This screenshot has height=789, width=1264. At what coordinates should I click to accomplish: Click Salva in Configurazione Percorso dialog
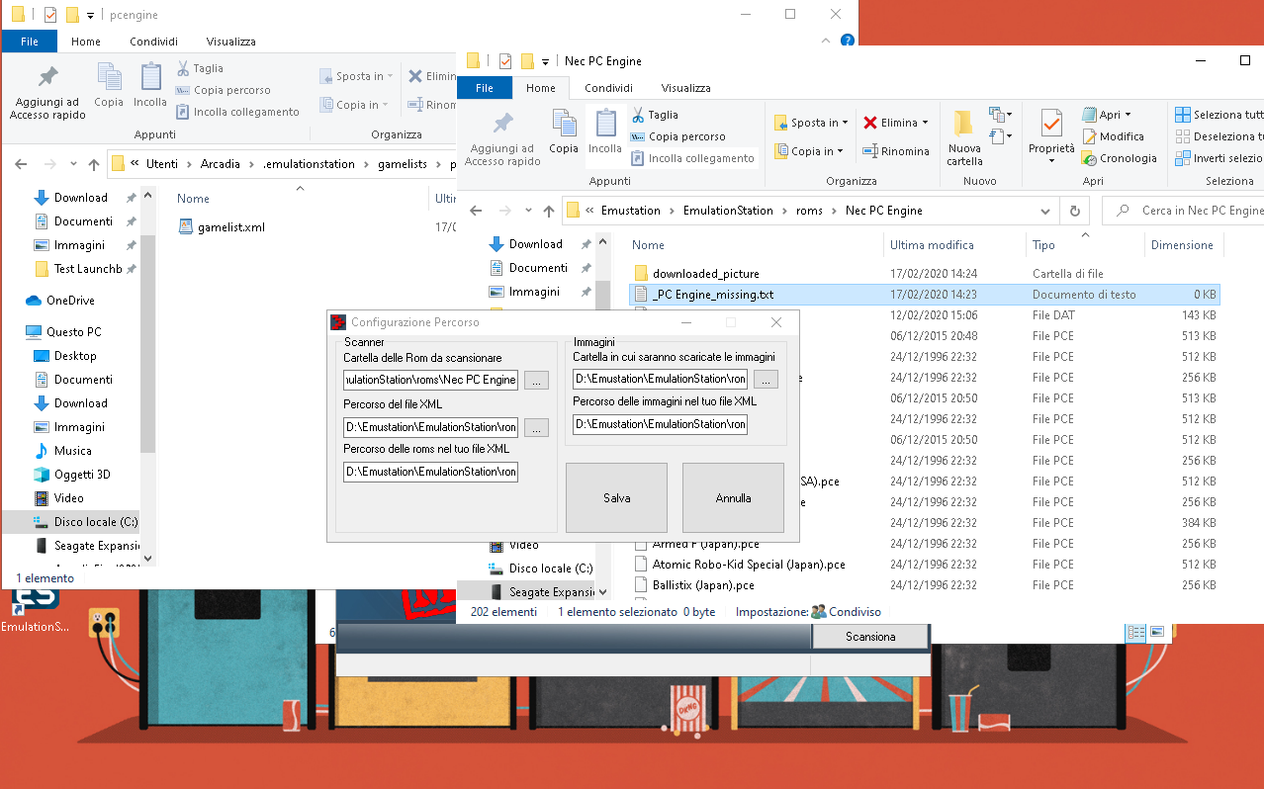pyautogui.click(x=616, y=498)
